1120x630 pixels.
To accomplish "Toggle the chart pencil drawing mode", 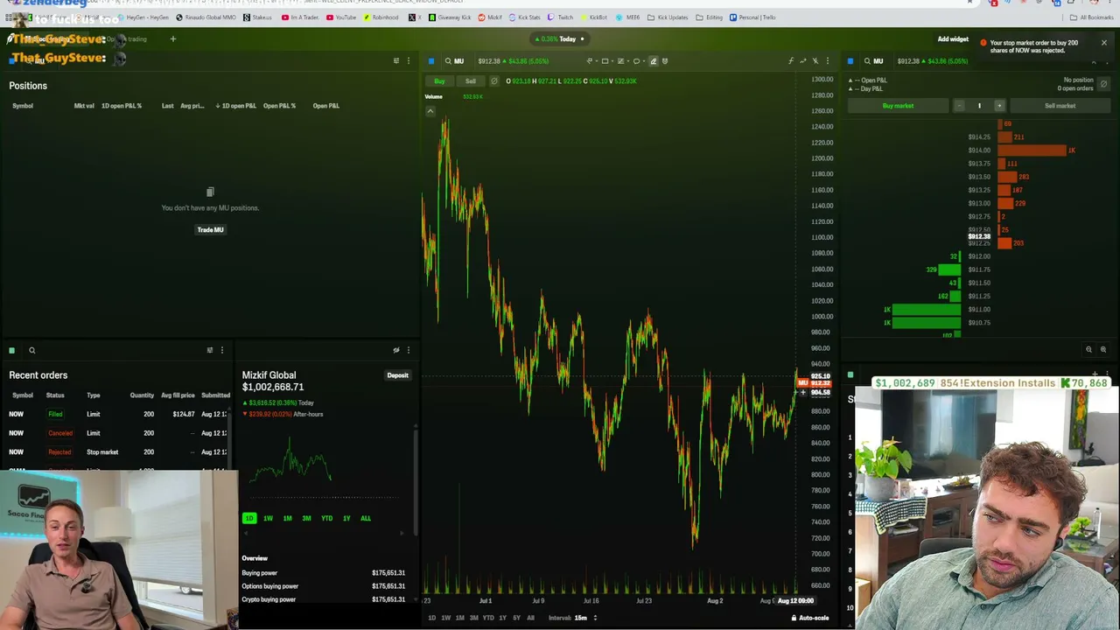I will click(653, 61).
